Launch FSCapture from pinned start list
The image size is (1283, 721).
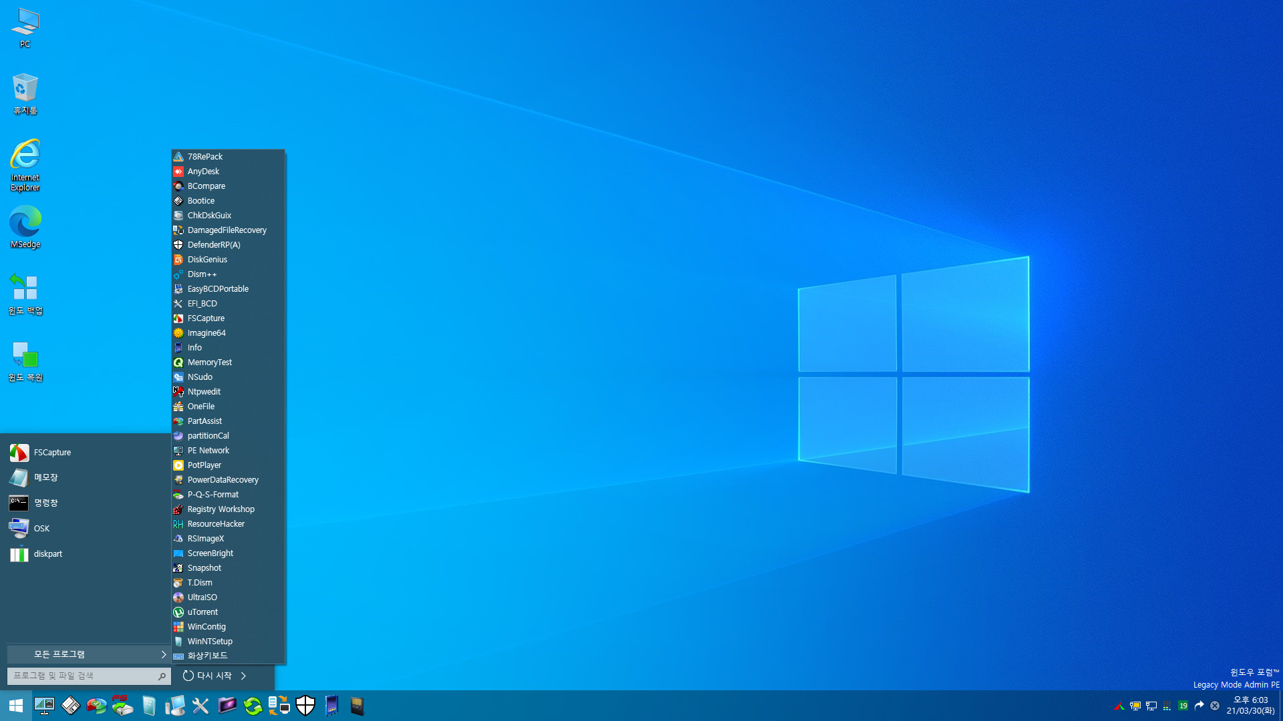coord(86,453)
